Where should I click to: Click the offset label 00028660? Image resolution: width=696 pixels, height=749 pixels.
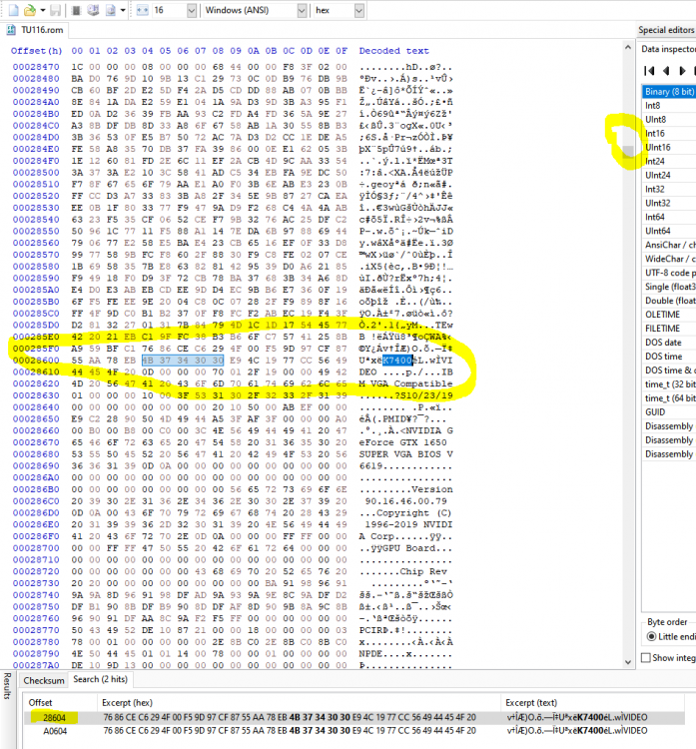point(36,430)
